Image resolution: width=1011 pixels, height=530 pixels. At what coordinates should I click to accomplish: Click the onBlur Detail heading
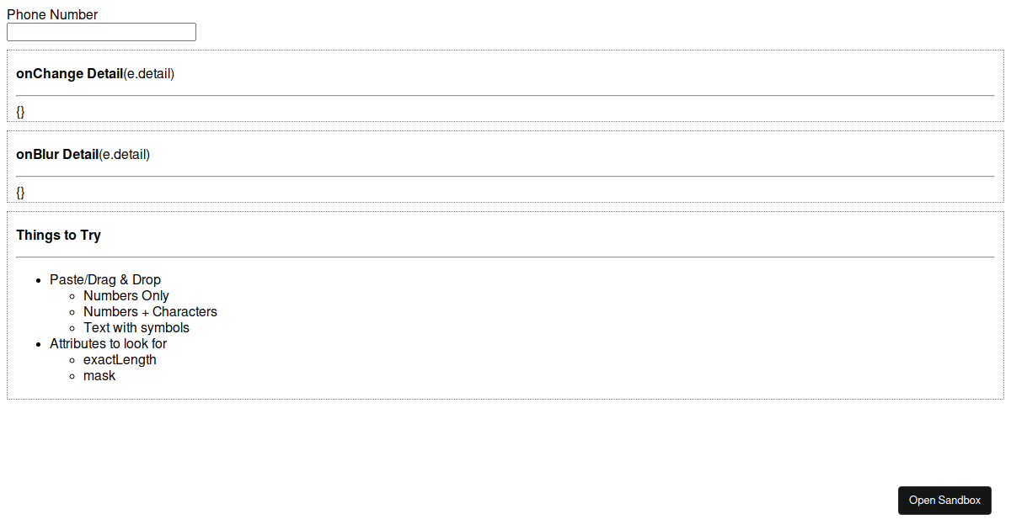coord(57,154)
